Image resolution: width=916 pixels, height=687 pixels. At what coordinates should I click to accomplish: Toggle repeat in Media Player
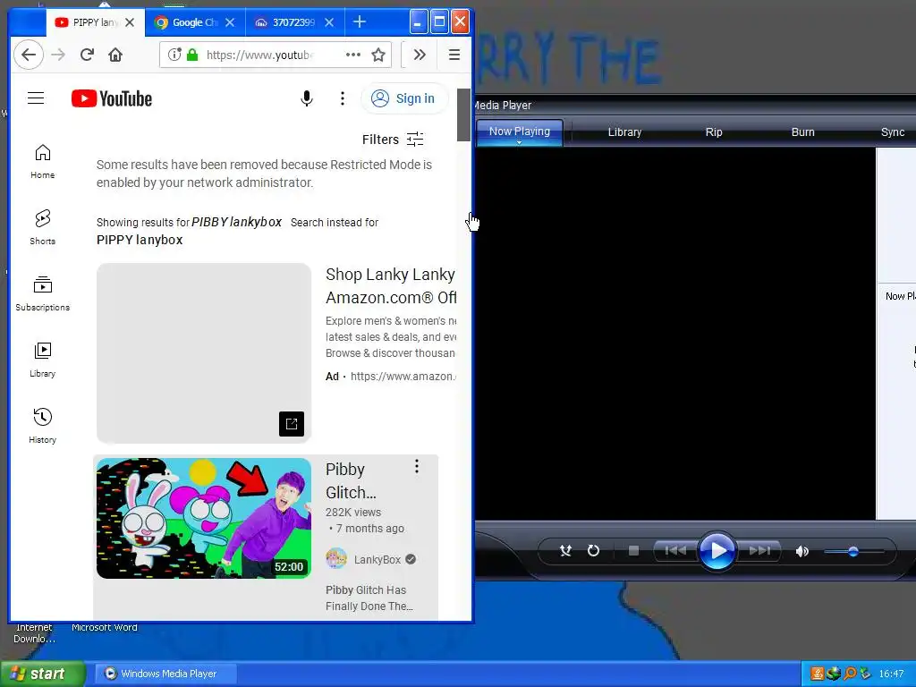pyautogui.click(x=593, y=550)
